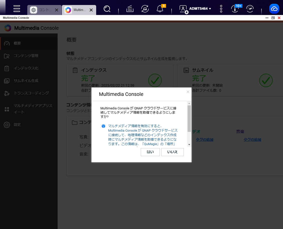Viewport: 283px width, 229px height.
Task: Click the admin user avatar icon
Action: click(184, 9)
